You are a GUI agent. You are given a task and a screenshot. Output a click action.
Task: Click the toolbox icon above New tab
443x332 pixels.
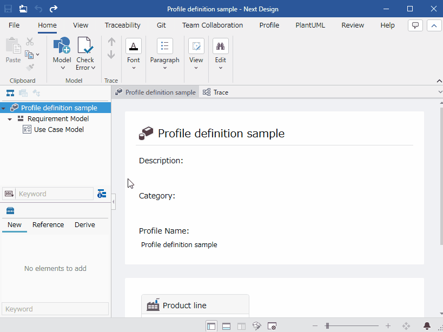[10, 210]
